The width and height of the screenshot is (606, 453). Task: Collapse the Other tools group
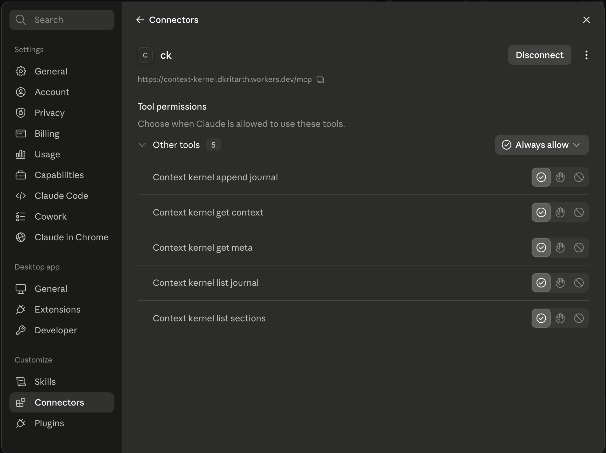coord(142,145)
